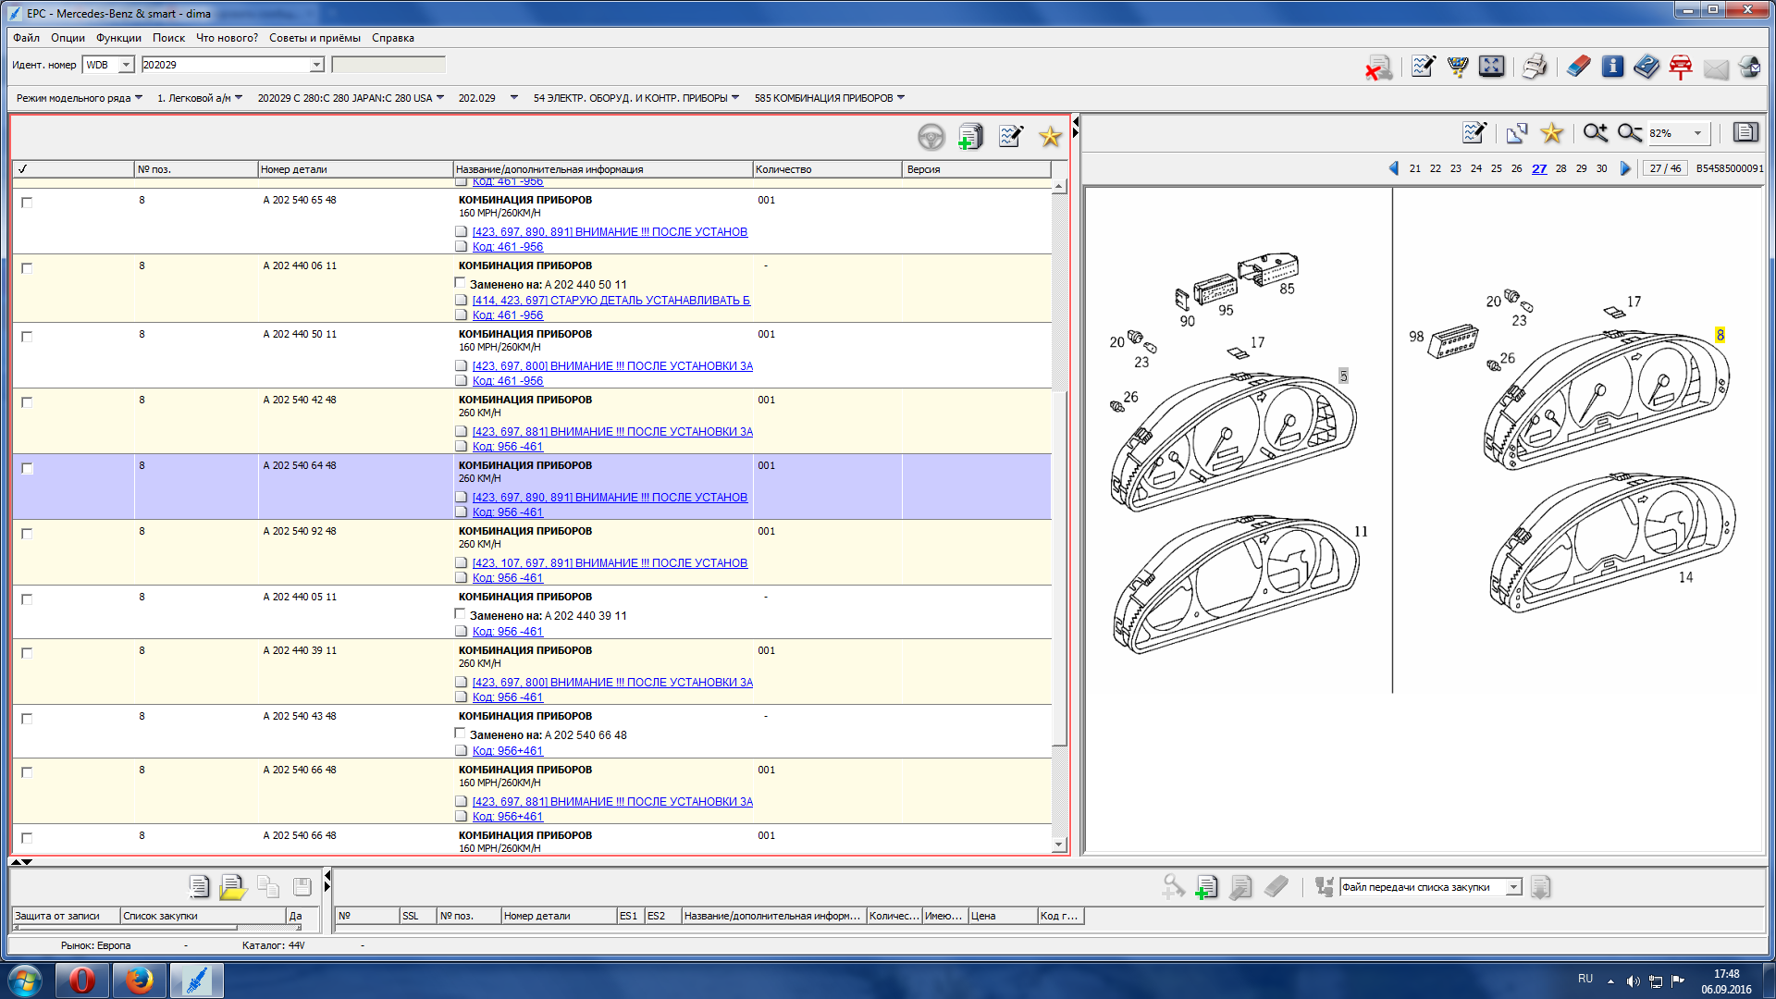Open the Функции menu
Viewport: 1776px width, 999px height.
tap(118, 38)
